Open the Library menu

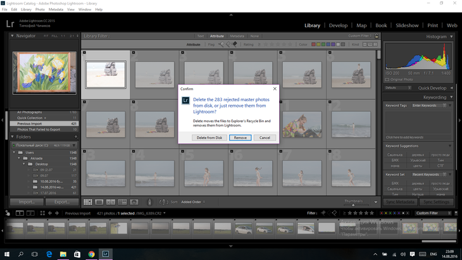coord(26,9)
